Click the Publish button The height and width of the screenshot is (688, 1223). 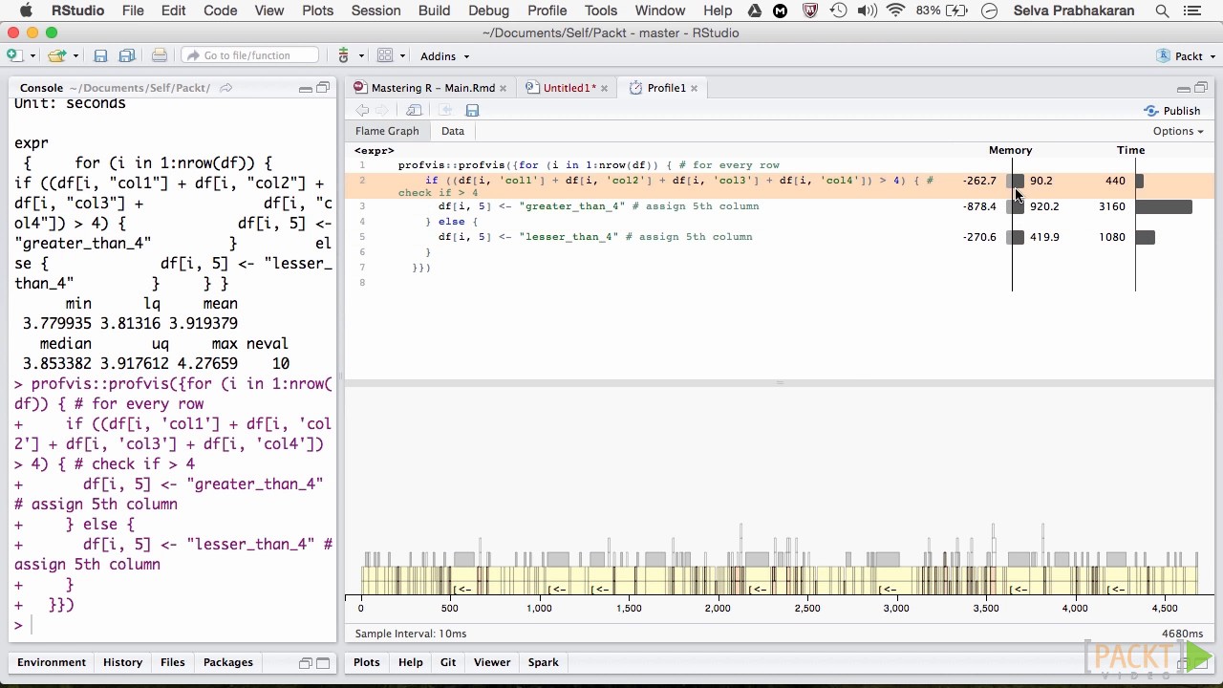tap(1172, 111)
